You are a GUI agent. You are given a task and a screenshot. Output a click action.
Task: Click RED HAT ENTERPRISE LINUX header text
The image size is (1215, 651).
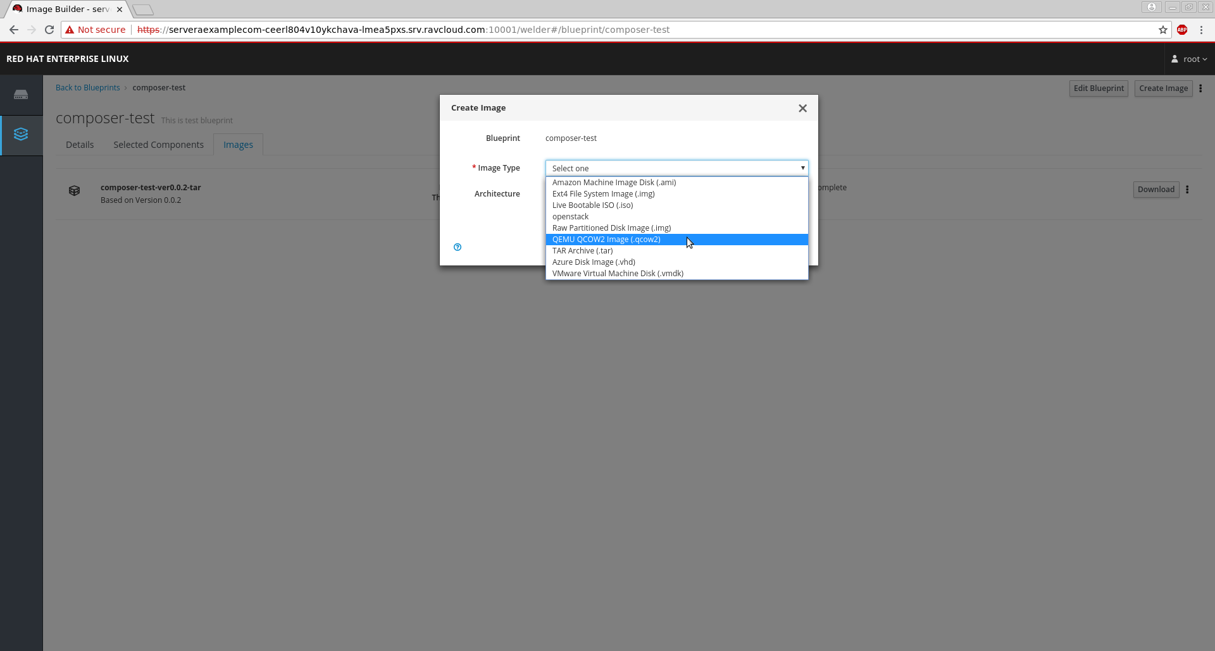tap(68, 59)
